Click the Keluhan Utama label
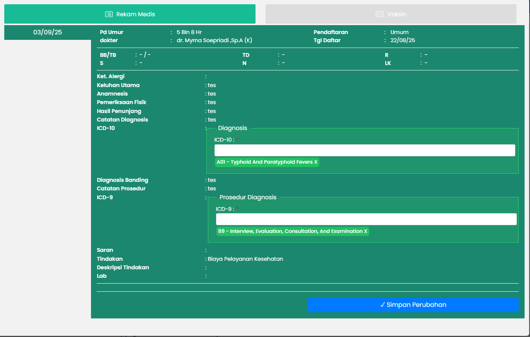530x337 pixels. tap(118, 85)
